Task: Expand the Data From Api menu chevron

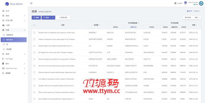Action: click(x=25, y=69)
